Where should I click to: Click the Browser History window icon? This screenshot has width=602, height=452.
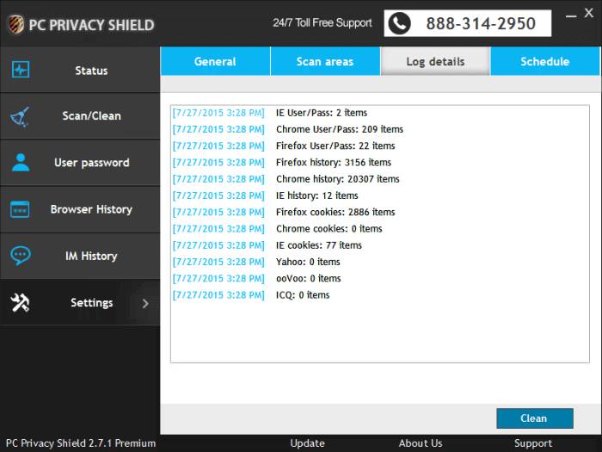[x=20, y=209]
